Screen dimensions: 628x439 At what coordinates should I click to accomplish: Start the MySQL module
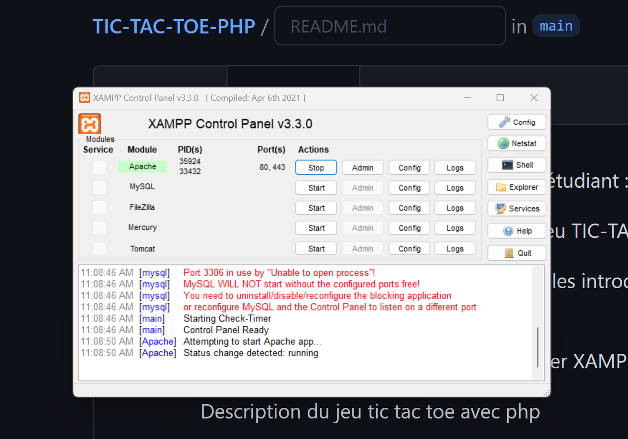coord(315,187)
